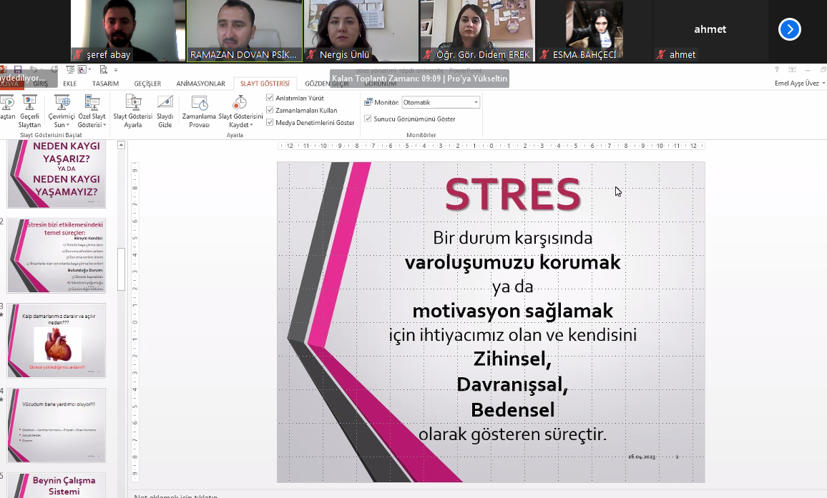Open quick access toolbar customize arrow
The image size is (827, 498).
(x=116, y=69)
